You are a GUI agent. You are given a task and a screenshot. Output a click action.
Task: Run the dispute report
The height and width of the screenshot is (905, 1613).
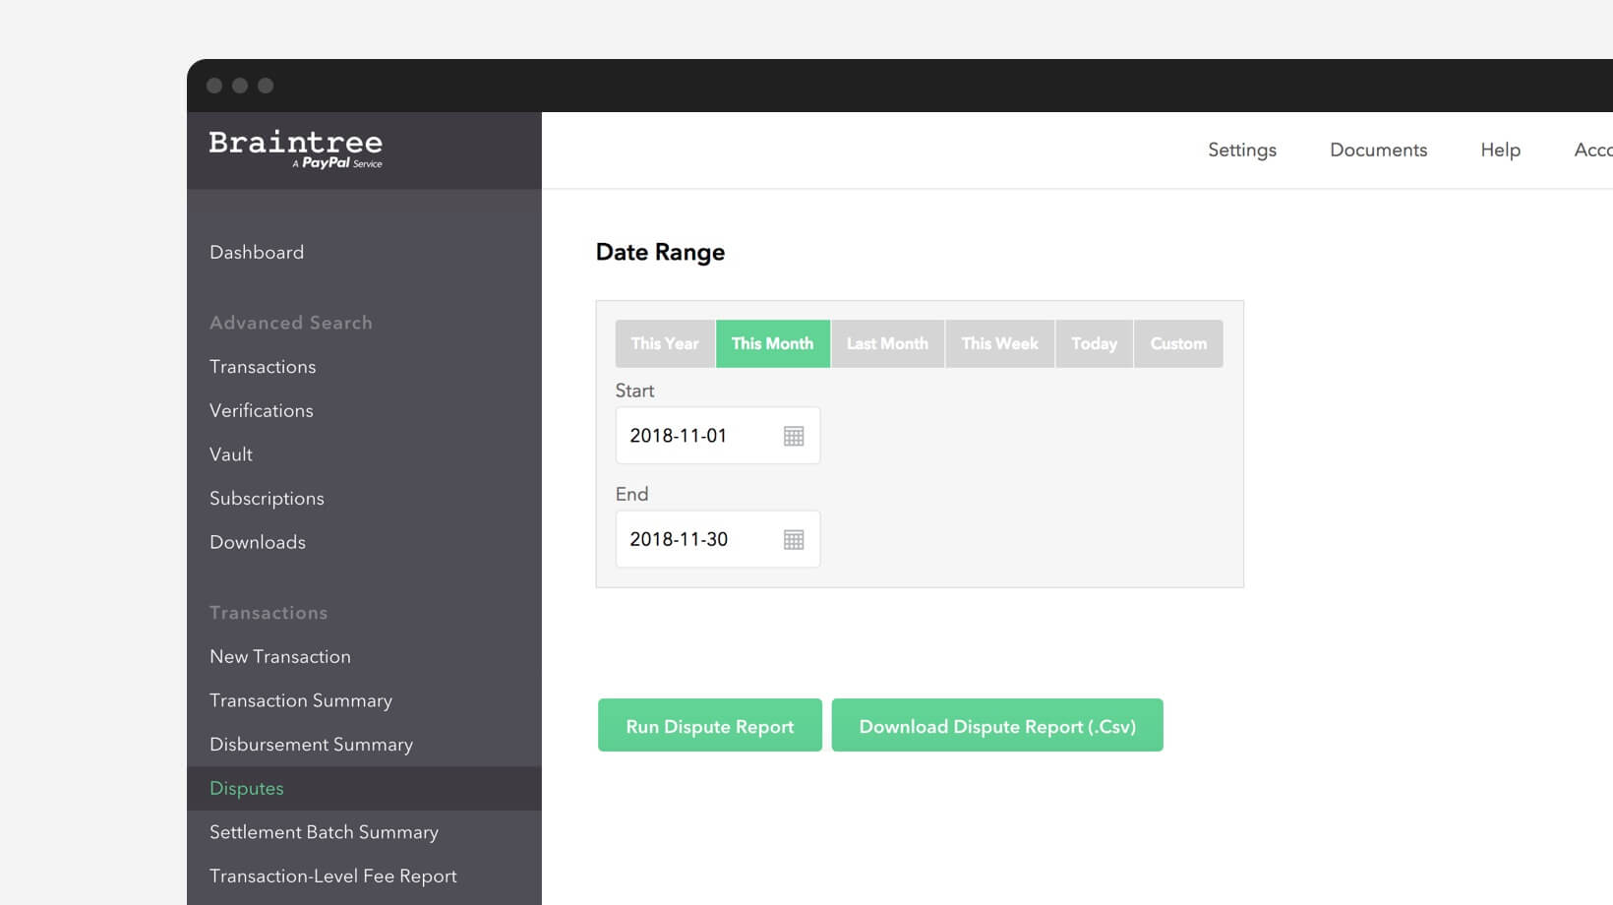point(710,725)
